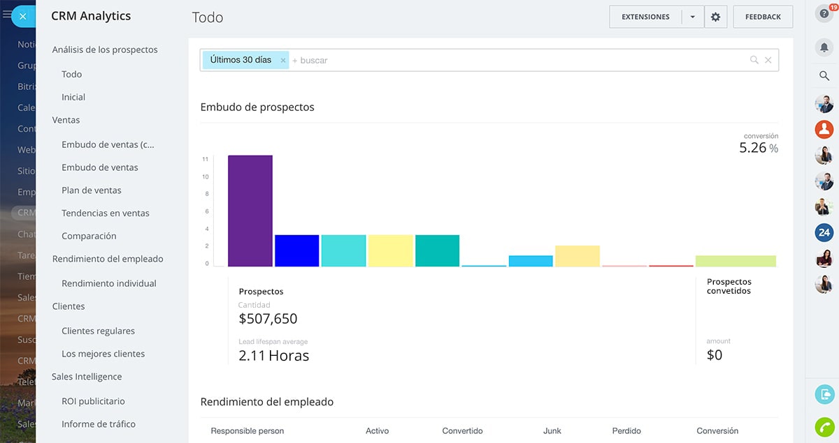Click the help question mark icon

click(x=824, y=14)
